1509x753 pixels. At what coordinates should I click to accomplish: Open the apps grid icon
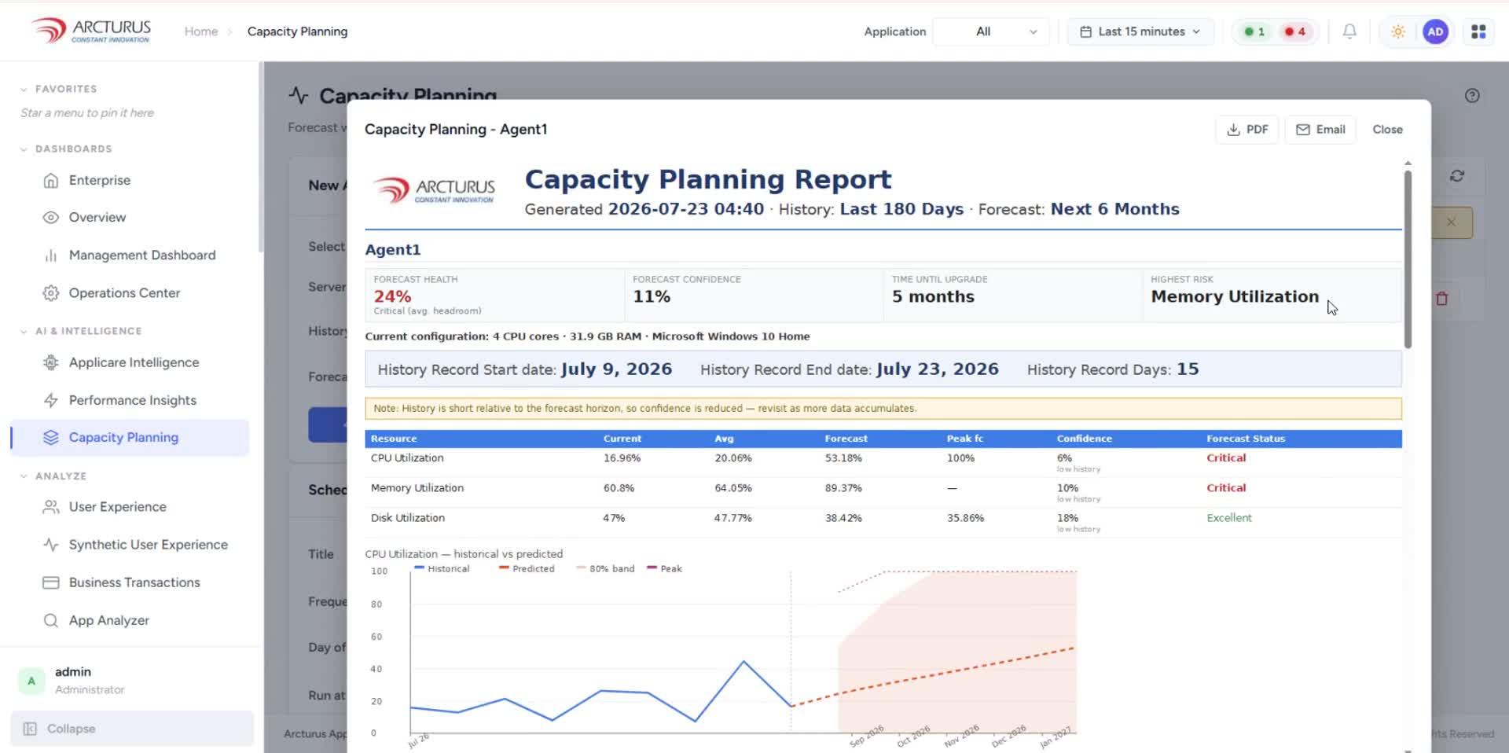pos(1478,31)
